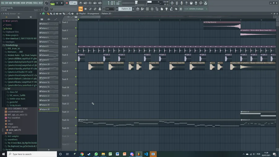Select the playlist zoom magnifier tool
Viewport: 279px width, 157px height.
pos(69,14)
